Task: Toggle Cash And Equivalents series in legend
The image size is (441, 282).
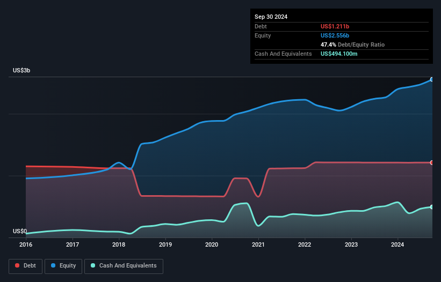Action: 124,266
